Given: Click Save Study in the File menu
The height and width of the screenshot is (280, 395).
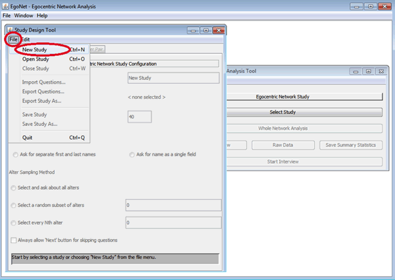Looking at the screenshot, I should click(x=49, y=115).
